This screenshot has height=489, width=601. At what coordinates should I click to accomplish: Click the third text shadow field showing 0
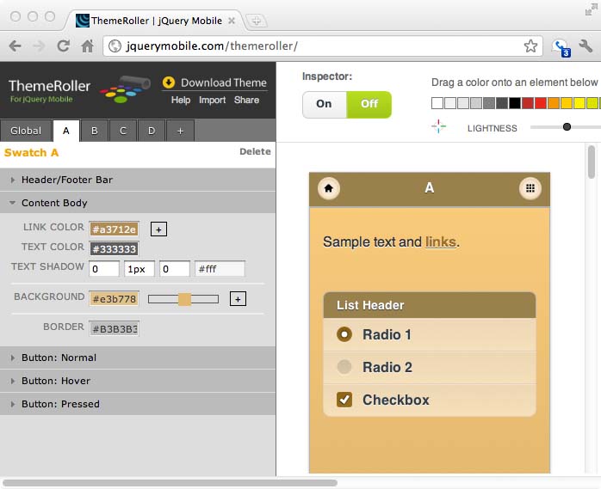point(175,269)
